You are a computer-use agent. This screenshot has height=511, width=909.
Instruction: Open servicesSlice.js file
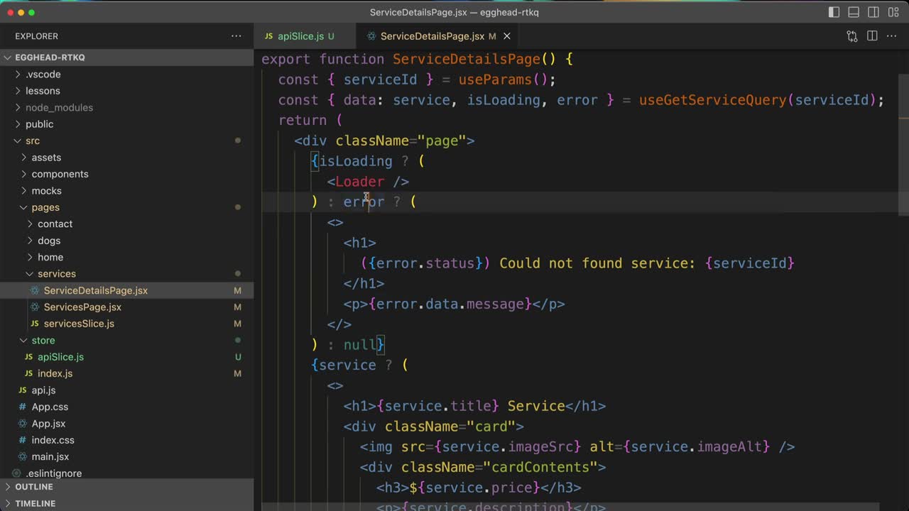79,324
